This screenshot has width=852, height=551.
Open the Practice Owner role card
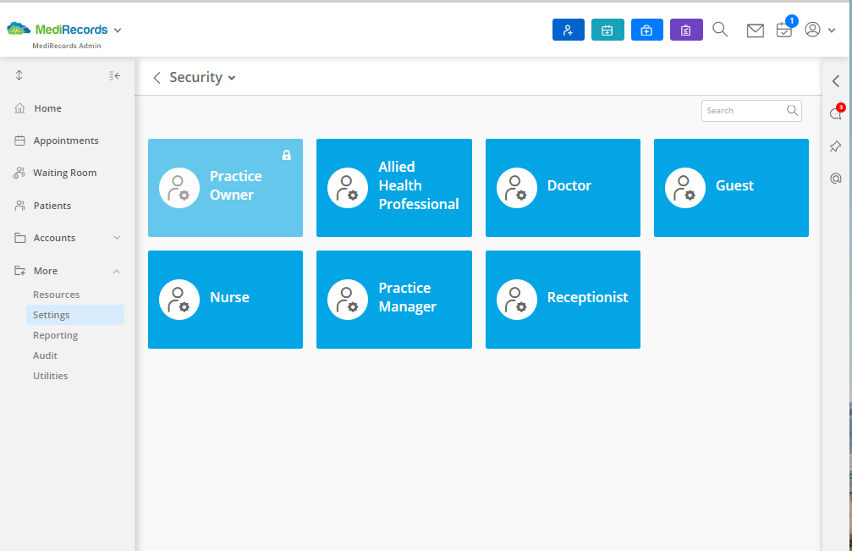[x=226, y=188]
